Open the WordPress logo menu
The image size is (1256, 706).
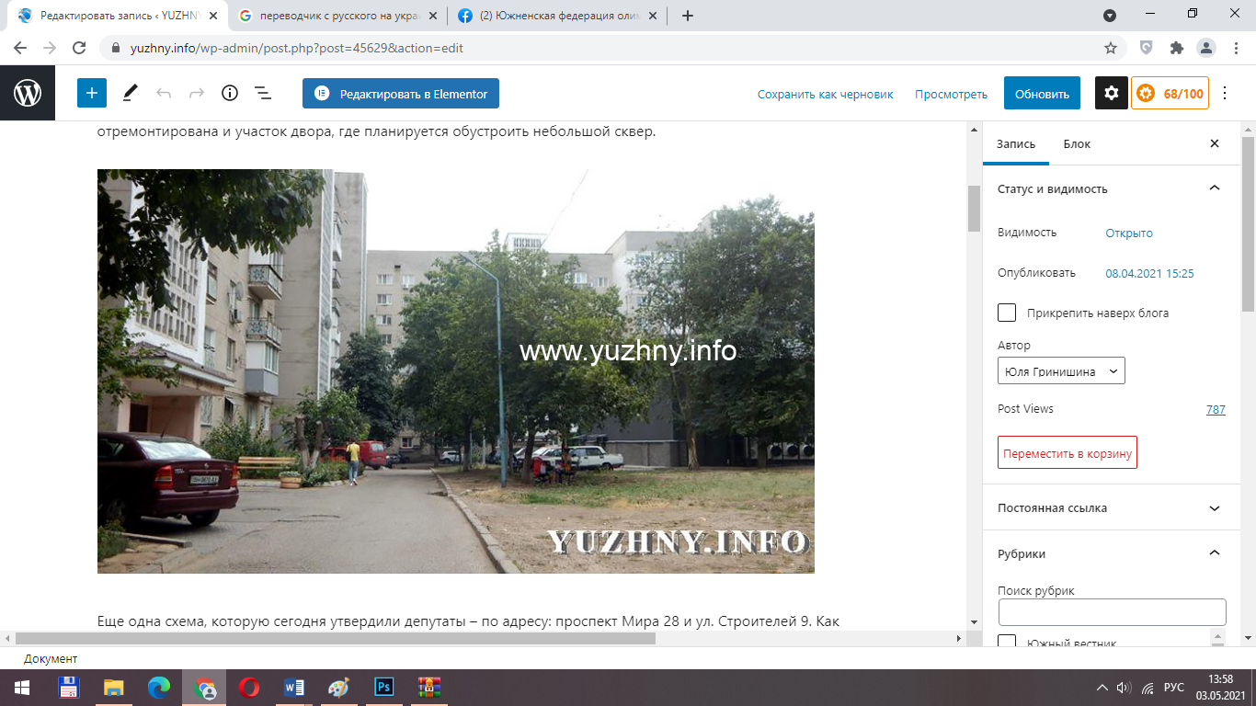28,93
